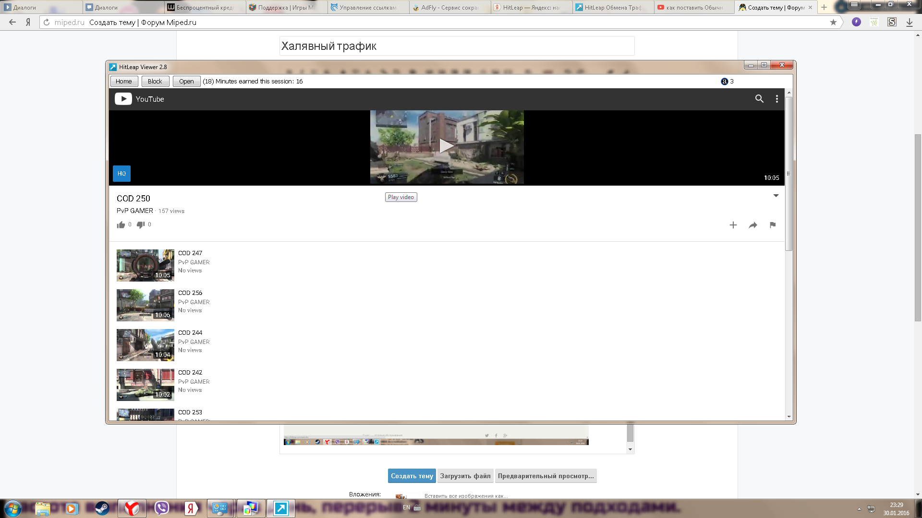Viewport: 922px width, 518px height.
Task: Toggle HQ quality badge on video
Action: pos(121,174)
